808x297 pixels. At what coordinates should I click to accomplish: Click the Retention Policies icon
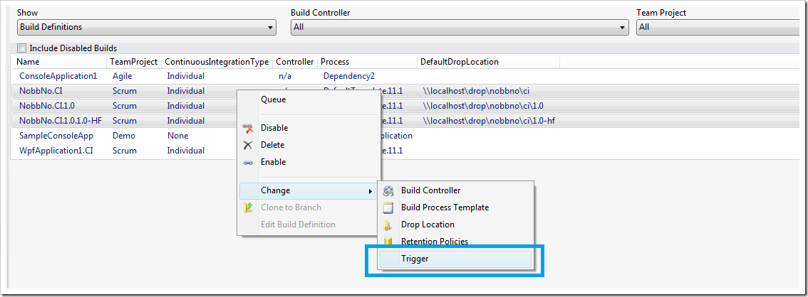388,241
